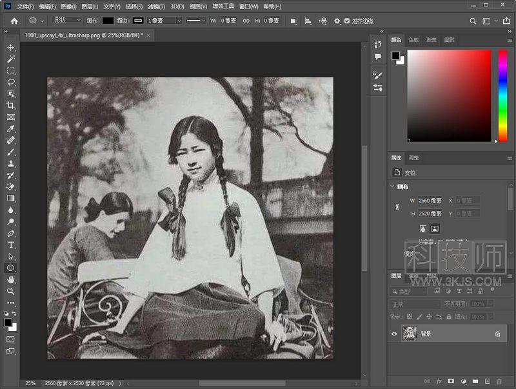The height and width of the screenshot is (389, 516).
Task: Open the 形状 tool mode dropdown
Action: click(x=67, y=21)
